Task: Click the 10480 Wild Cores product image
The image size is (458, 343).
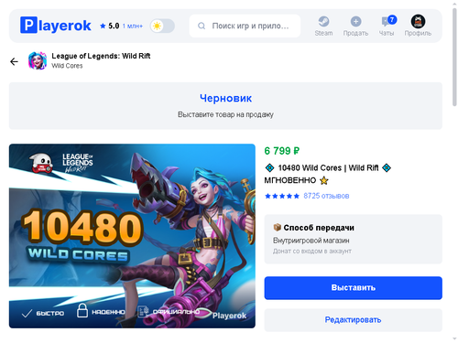Action: click(x=132, y=236)
